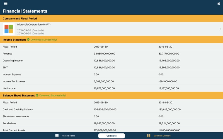
Task: Expand company selection chevron arrow
Action: (x=220, y=29)
